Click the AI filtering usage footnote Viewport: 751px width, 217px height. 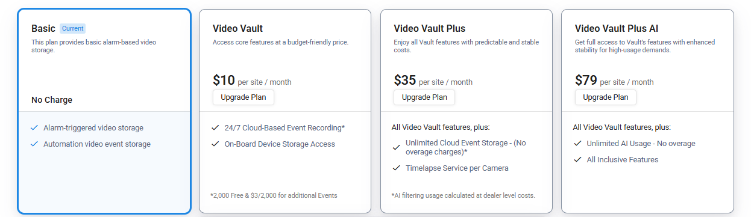(x=463, y=195)
